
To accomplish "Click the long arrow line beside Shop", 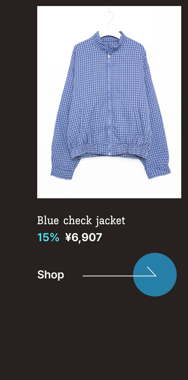I will pyautogui.click(x=119, y=275).
